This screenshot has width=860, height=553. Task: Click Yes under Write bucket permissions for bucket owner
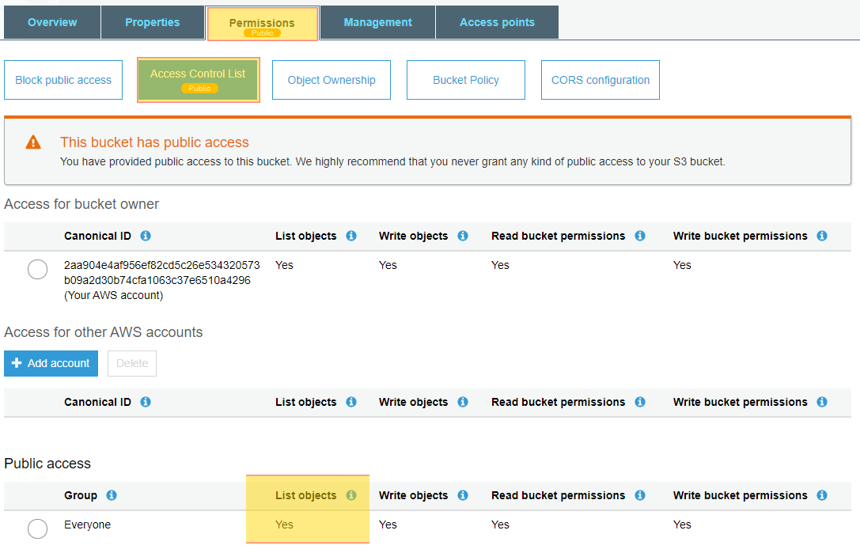click(x=682, y=266)
